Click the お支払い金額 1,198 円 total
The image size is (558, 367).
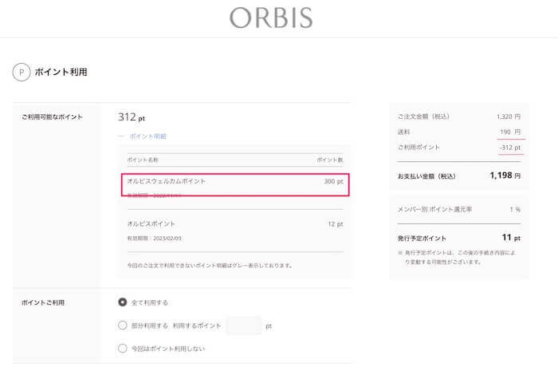coord(459,176)
